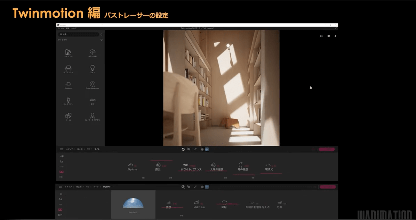The image size is (416, 220).
Task: Click the favorites heart icon in the library
Action: tap(101, 40)
